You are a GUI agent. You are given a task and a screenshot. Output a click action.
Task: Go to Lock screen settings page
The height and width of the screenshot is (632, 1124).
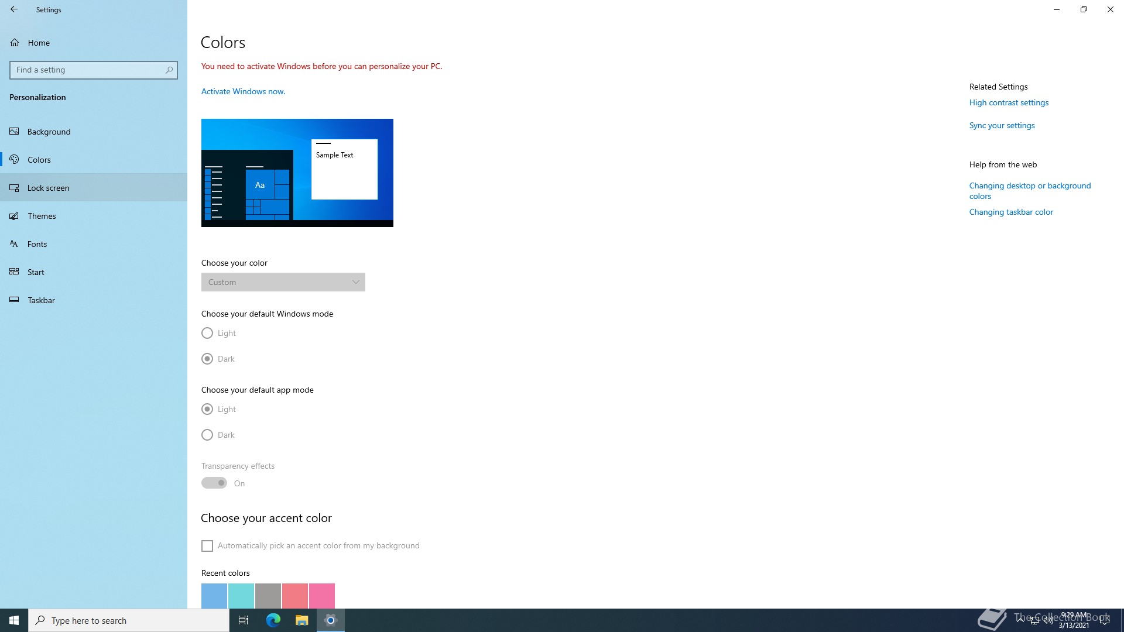[94, 188]
